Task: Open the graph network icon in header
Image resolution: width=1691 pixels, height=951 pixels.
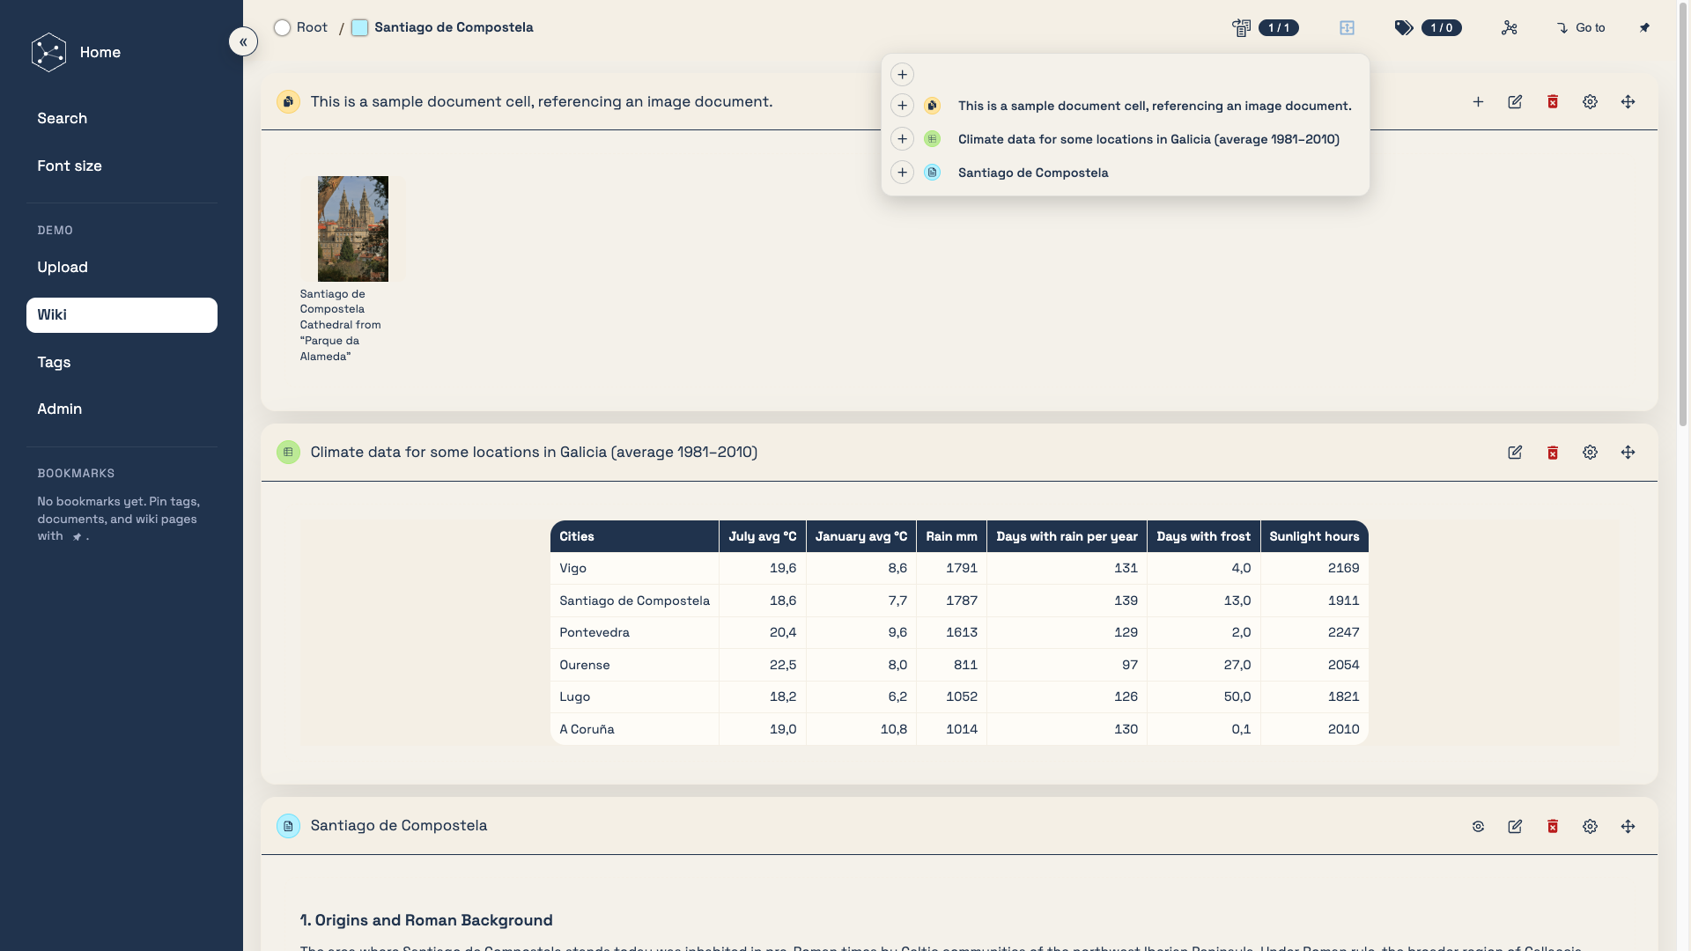Action: coord(1510,28)
